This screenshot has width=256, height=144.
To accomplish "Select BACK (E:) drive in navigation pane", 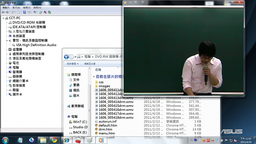I will [80, 132].
